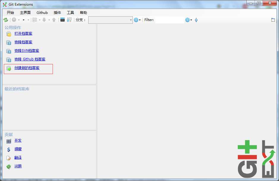Click the 克隆SVN档案库 link
This screenshot has height=181, width=279.
tap(27, 51)
